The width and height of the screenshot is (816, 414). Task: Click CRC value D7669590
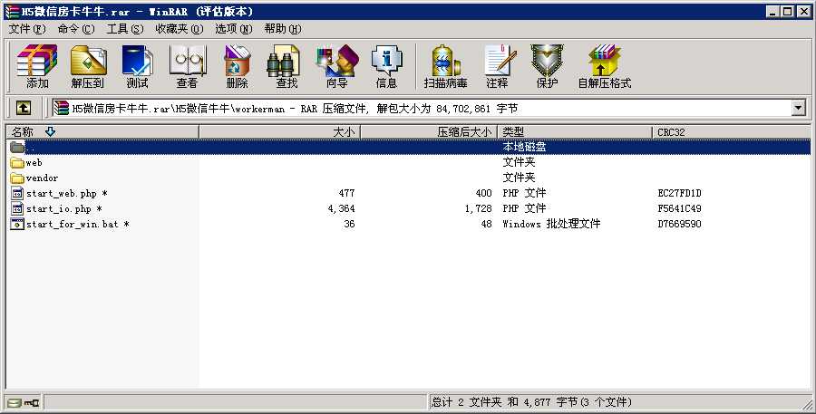click(x=679, y=224)
